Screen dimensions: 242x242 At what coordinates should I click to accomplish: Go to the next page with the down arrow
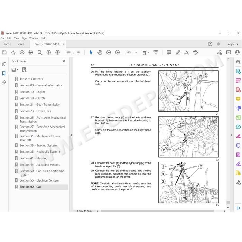(58, 53)
